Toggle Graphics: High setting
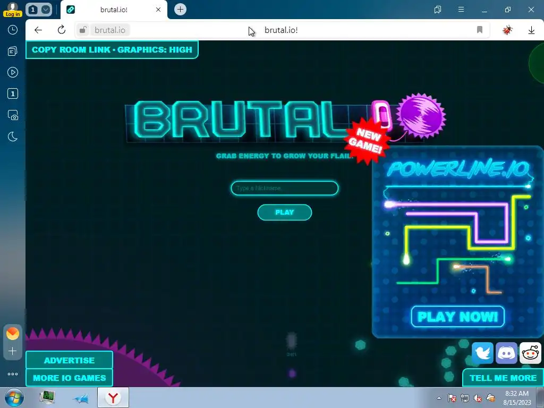544x408 pixels. [x=155, y=49]
